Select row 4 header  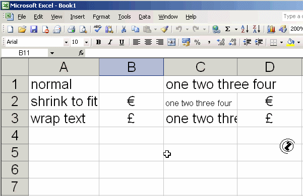tap(15, 135)
